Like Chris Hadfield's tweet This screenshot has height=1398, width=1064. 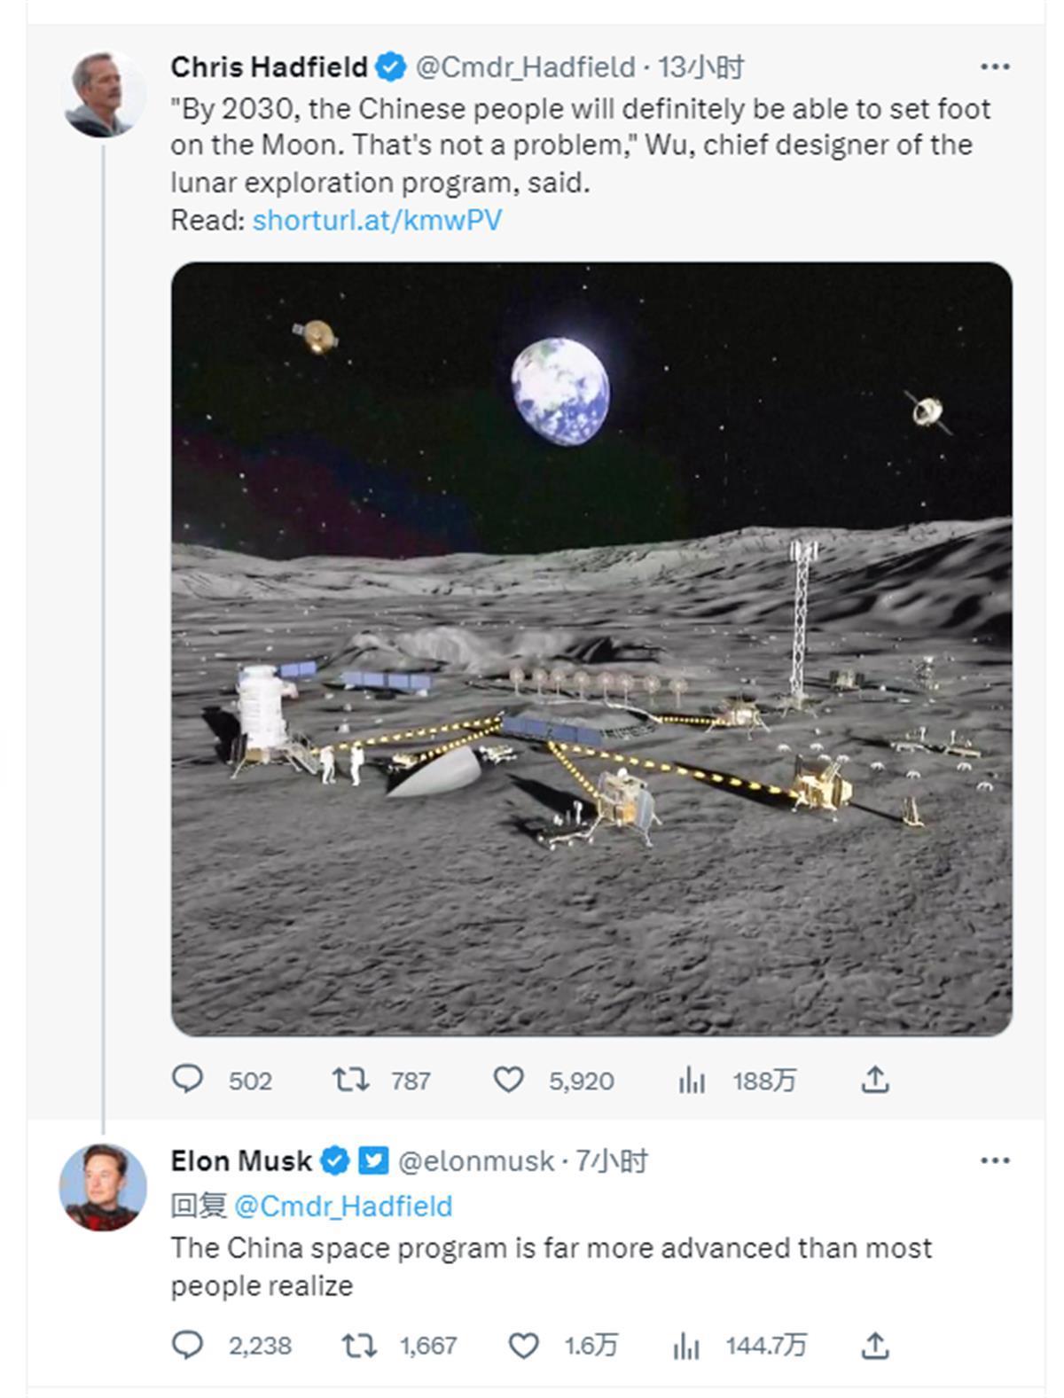(x=508, y=1079)
